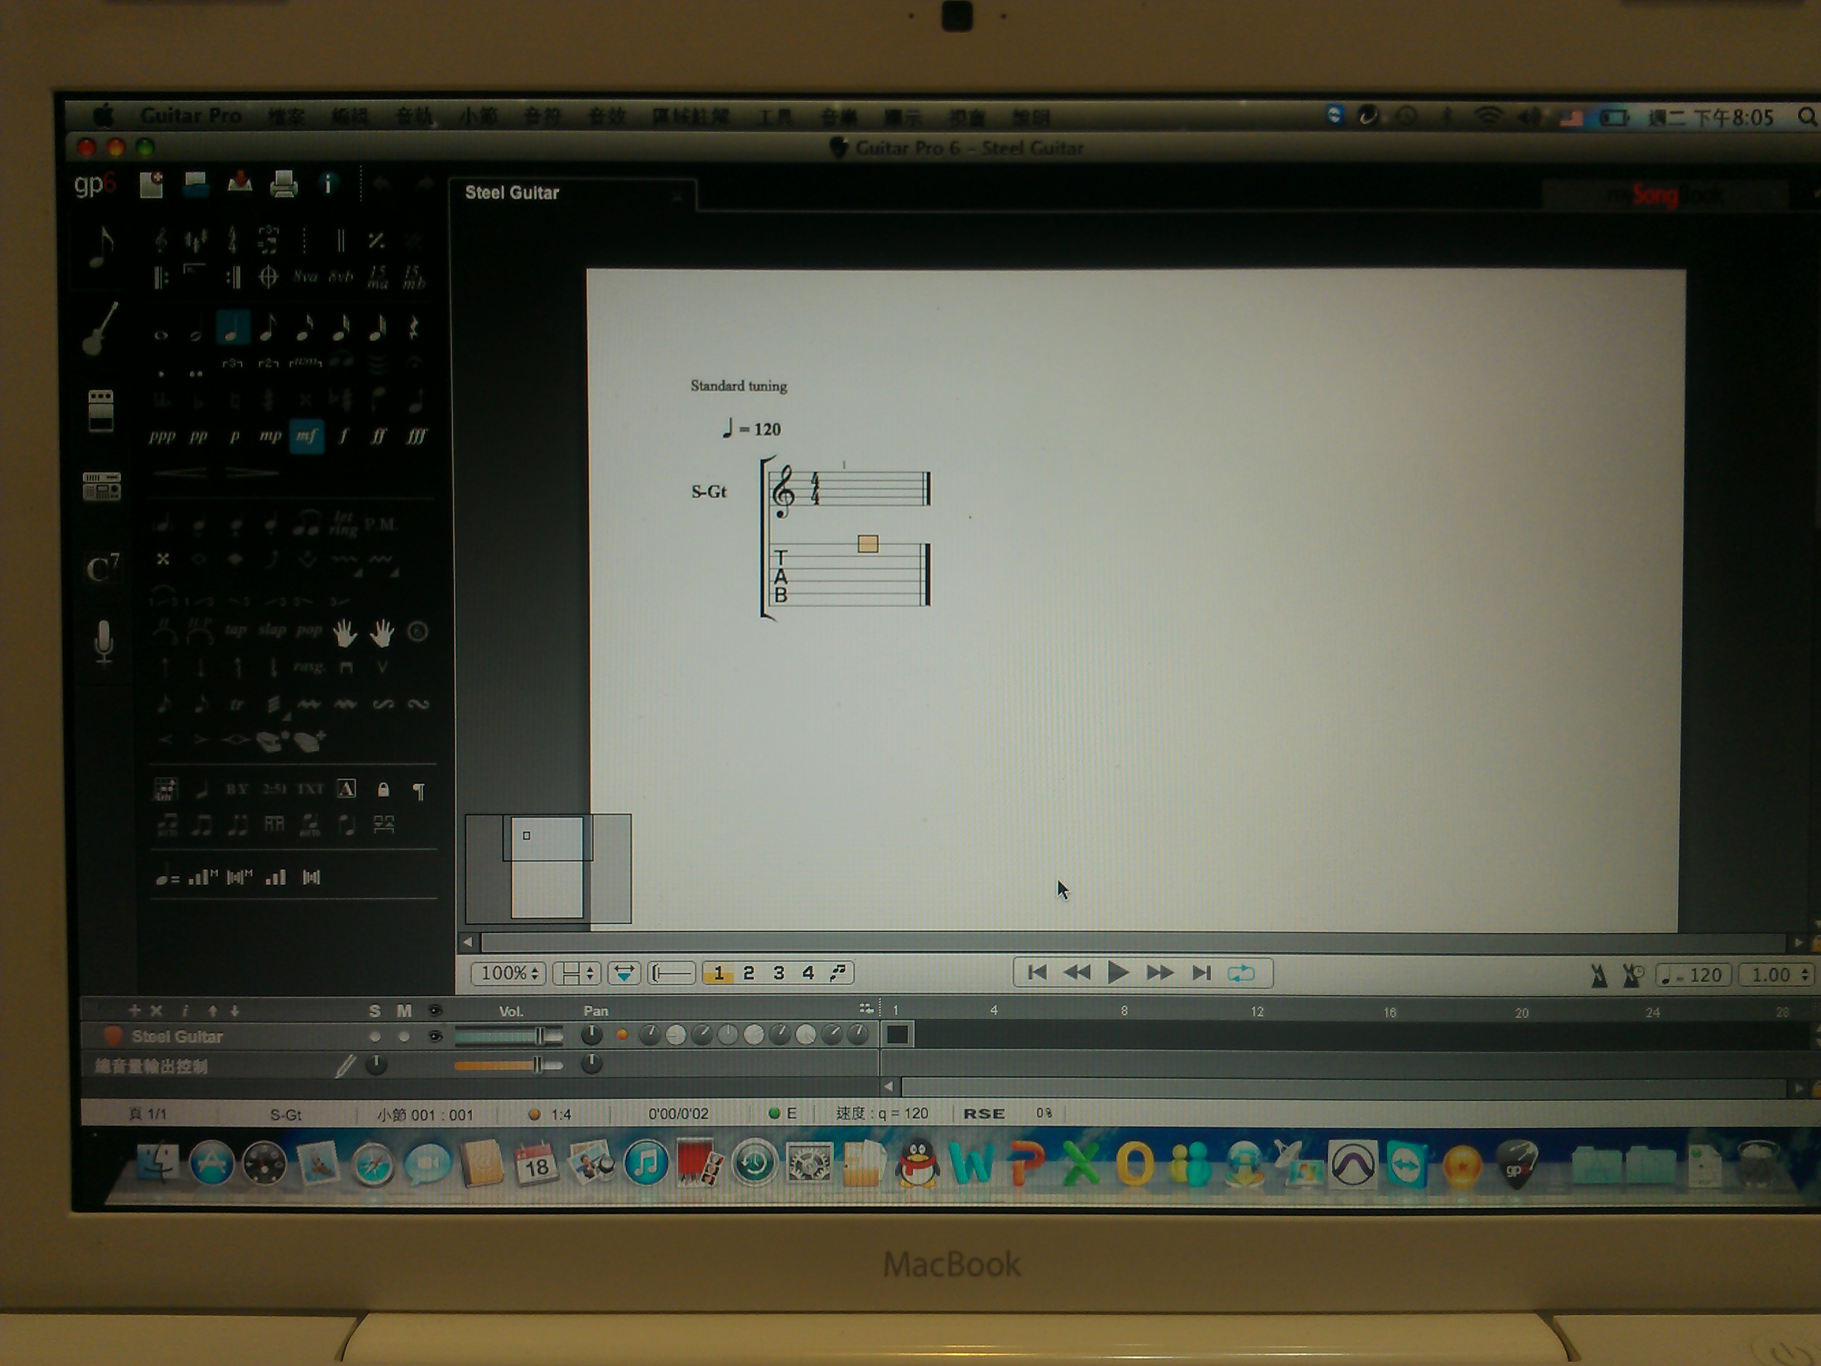
Task: Open Effects panel with pedal icon
Action: (x=100, y=411)
